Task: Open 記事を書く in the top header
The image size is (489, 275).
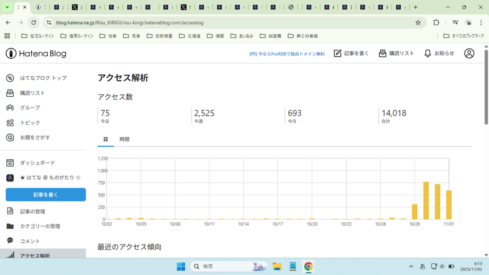Action: pos(351,53)
